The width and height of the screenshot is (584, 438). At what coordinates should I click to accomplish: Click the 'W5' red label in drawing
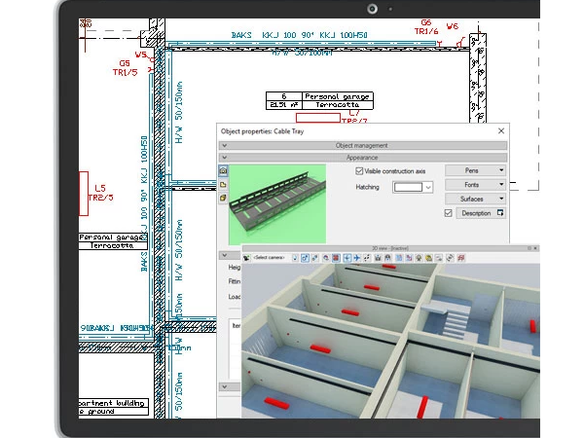point(141,55)
